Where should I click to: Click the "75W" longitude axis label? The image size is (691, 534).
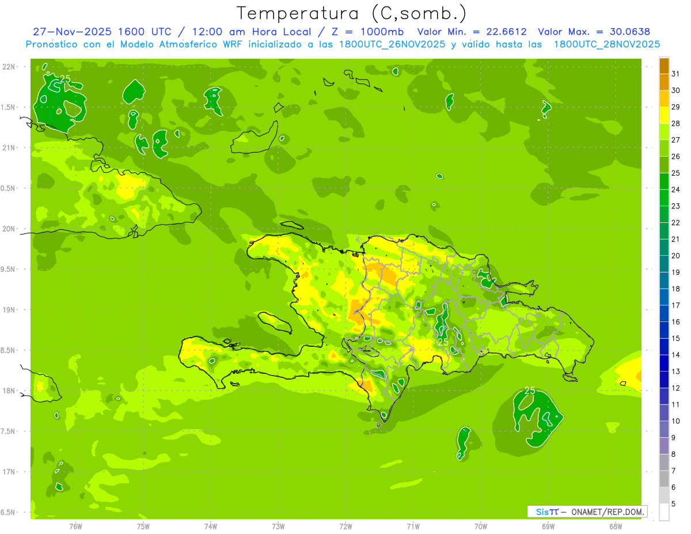pyautogui.click(x=143, y=527)
